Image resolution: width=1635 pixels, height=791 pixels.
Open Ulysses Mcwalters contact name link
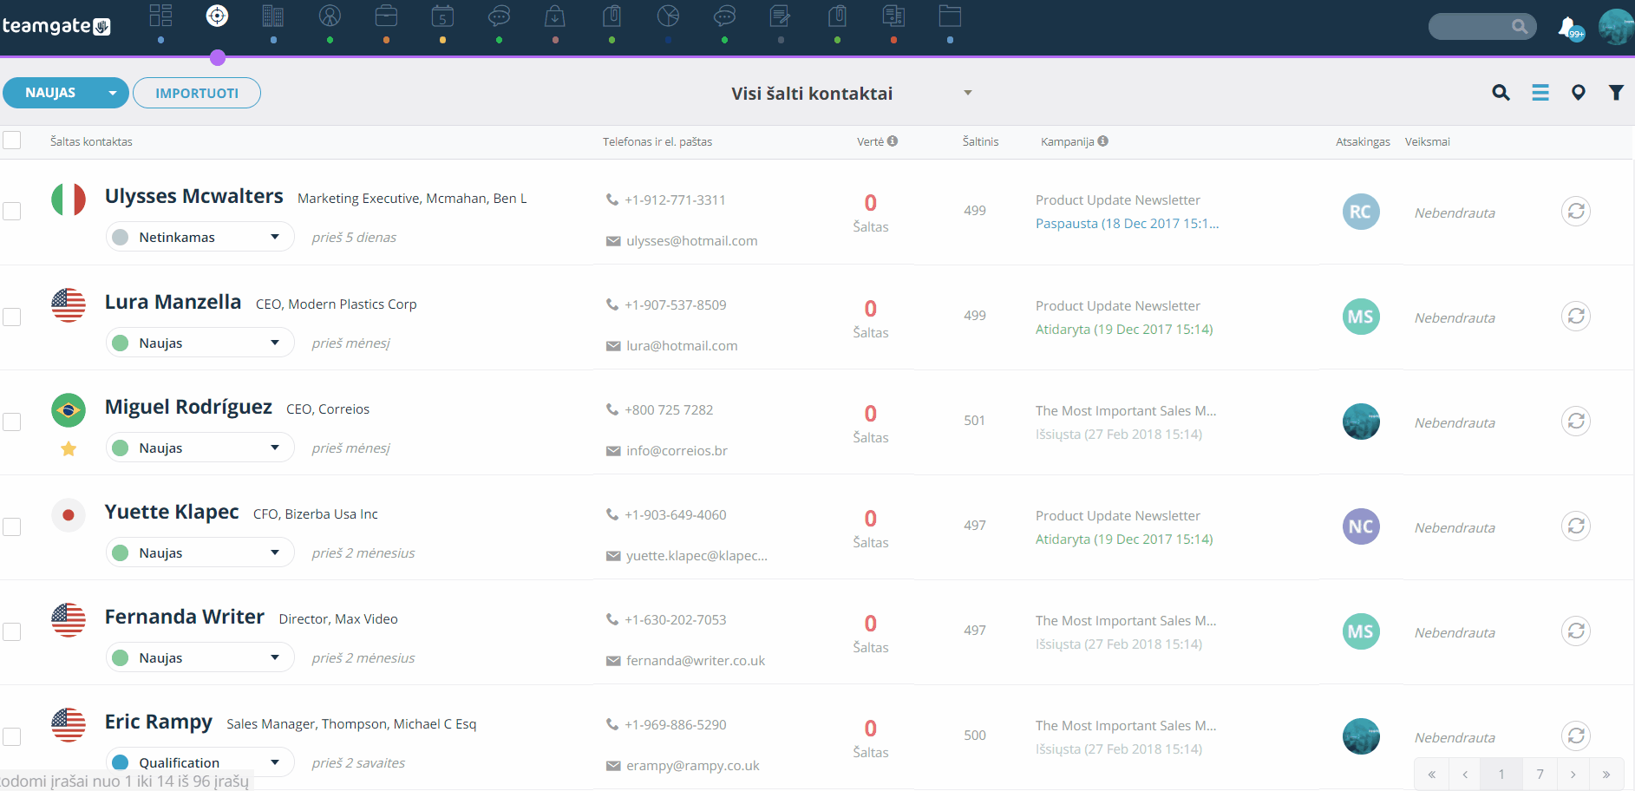[x=194, y=196]
